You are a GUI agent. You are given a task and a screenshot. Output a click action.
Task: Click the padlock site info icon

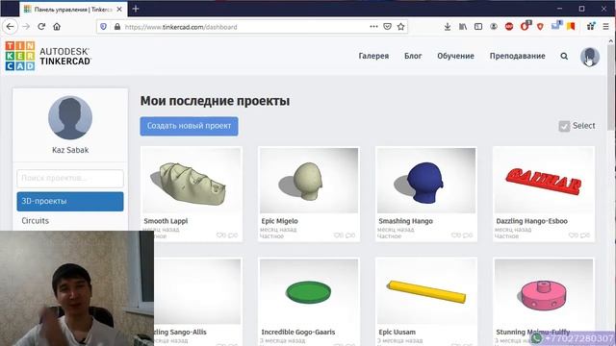click(x=117, y=27)
